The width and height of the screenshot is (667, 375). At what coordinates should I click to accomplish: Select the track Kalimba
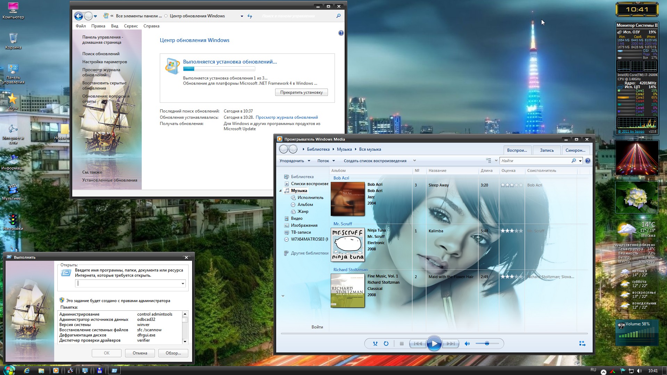pos(436,231)
